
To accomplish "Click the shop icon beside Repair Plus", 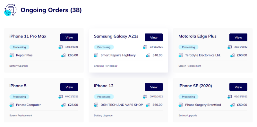I will [12, 55].
